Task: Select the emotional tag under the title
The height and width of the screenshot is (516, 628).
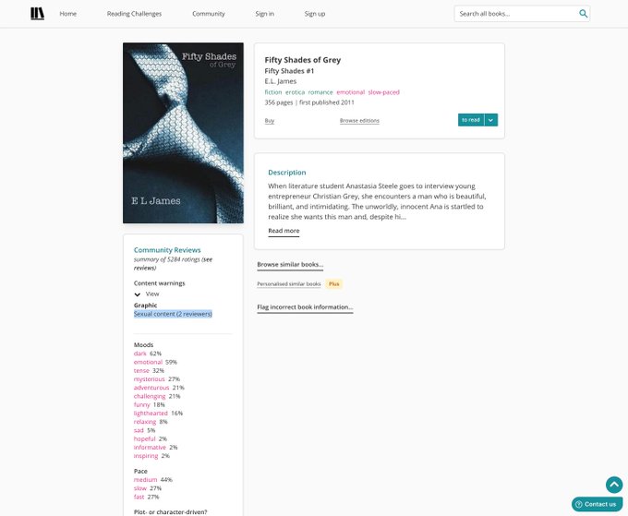Action: click(350, 92)
